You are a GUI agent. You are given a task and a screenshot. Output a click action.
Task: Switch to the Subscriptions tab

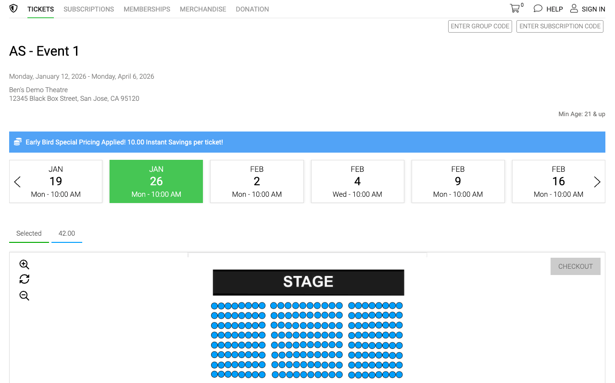pyautogui.click(x=89, y=9)
